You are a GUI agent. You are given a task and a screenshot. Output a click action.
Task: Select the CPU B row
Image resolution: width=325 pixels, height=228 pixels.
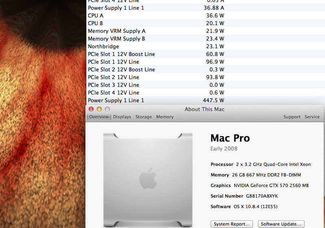[205, 23]
